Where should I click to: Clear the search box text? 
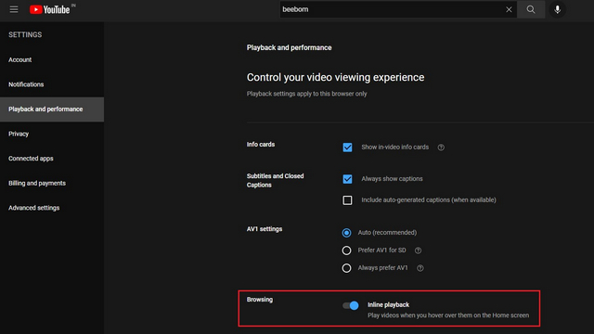(x=509, y=9)
